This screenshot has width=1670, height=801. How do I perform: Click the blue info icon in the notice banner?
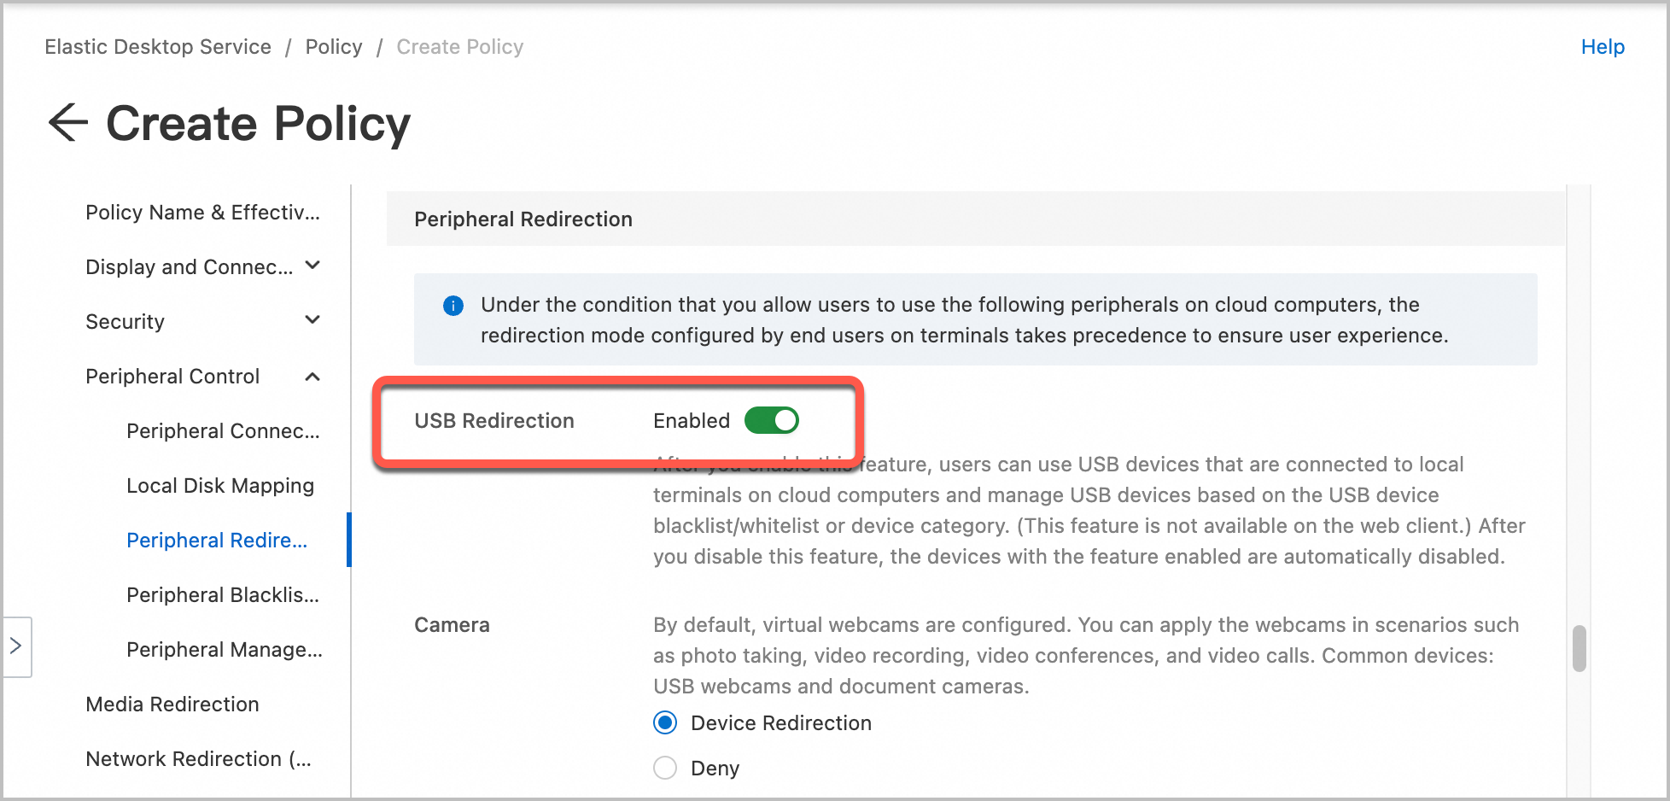tap(453, 305)
